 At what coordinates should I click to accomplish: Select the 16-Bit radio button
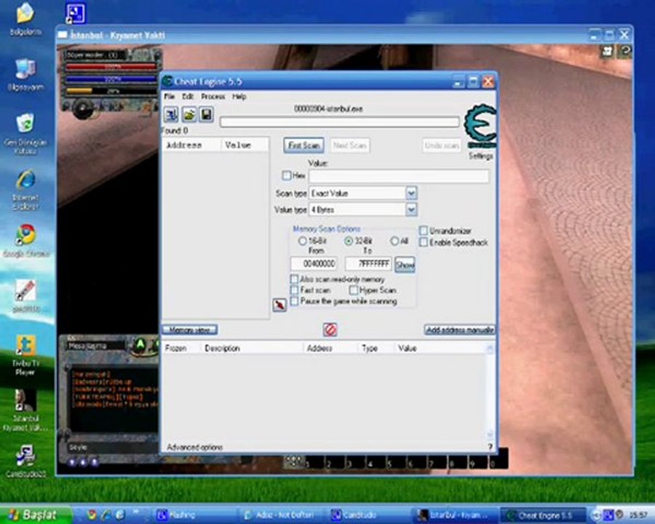(x=303, y=241)
